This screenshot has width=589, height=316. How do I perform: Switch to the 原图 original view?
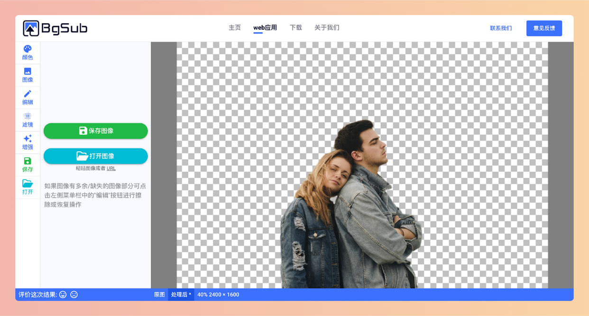click(x=159, y=294)
